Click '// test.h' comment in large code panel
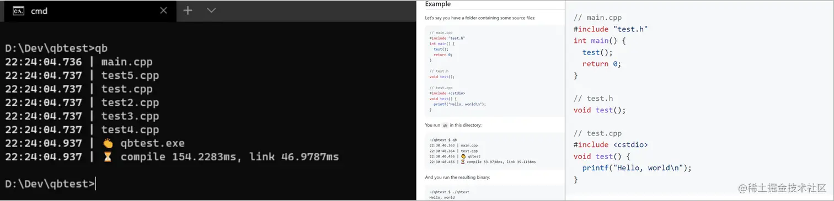The width and height of the screenshot is (834, 201). click(x=593, y=99)
